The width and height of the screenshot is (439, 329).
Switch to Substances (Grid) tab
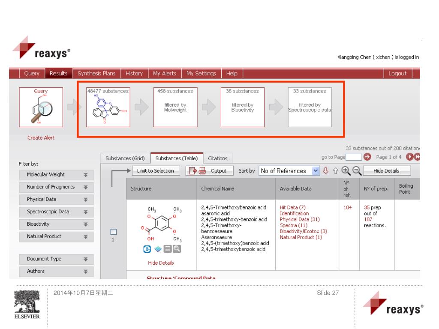[125, 159]
